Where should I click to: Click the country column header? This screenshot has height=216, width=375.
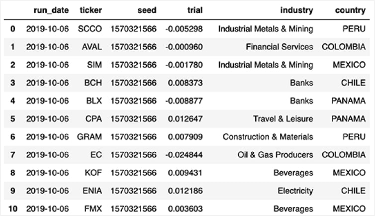[x=350, y=10]
